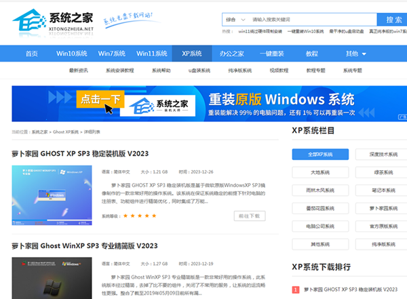Open the 最新资讯 sub-nav link

pos(79,71)
